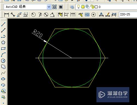Toggle viewport freeze icon for layer 0
The image size is (137, 105).
[87, 7]
